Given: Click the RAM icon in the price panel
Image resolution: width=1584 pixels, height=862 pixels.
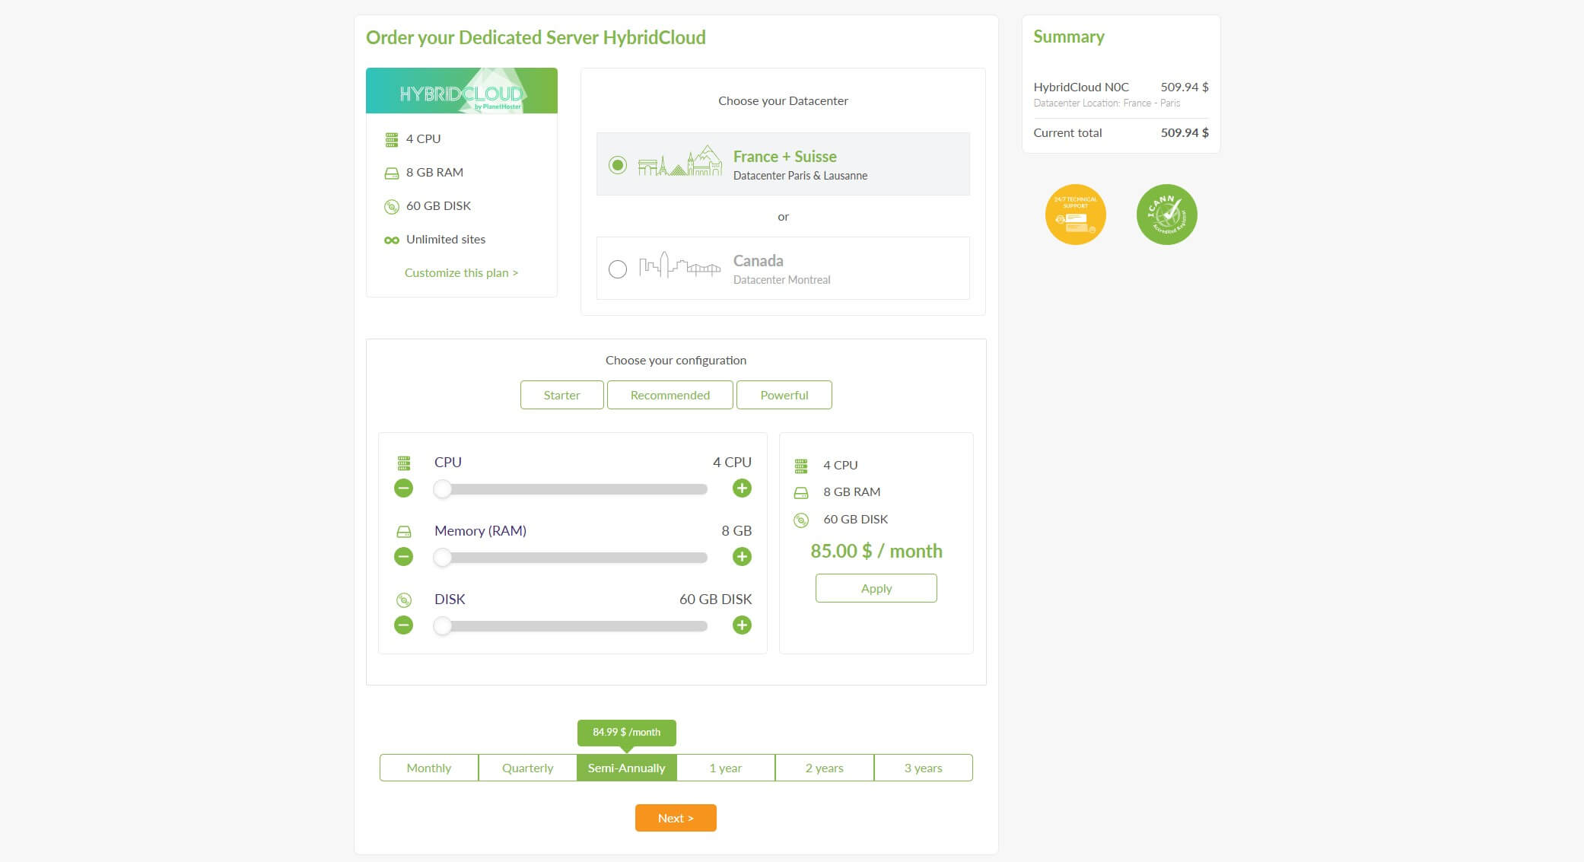Looking at the screenshot, I should click(801, 493).
